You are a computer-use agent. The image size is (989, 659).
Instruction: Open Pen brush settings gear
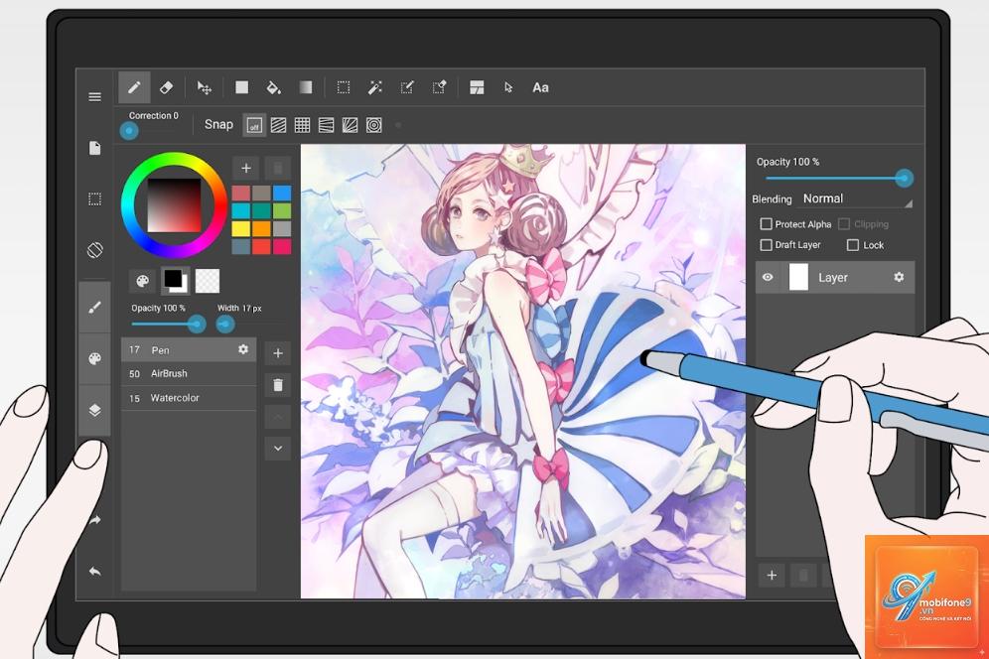click(x=243, y=349)
